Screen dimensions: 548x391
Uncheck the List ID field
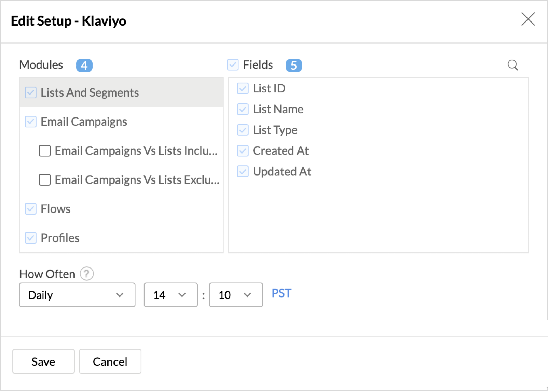(x=243, y=88)
